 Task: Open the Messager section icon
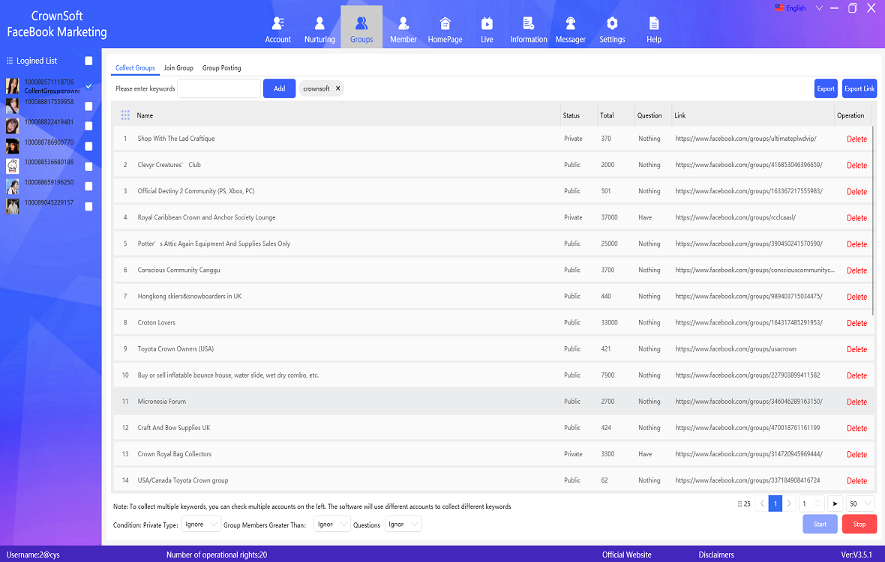tap(570, 23)
